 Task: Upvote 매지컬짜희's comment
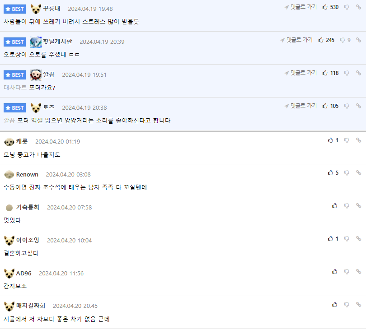[334, 305]
